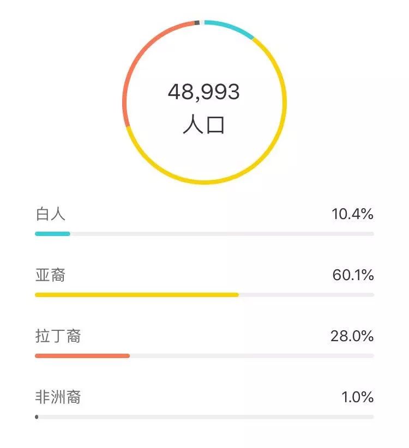Image resolution: width=409 pixels, height=448 pixels.
Task: Tap the 28.0% value
Action: (352, 336)
